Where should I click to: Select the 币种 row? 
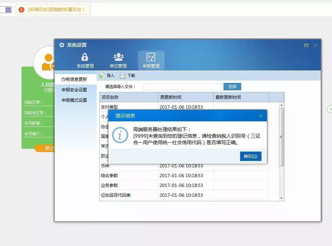tap(184, 166)
